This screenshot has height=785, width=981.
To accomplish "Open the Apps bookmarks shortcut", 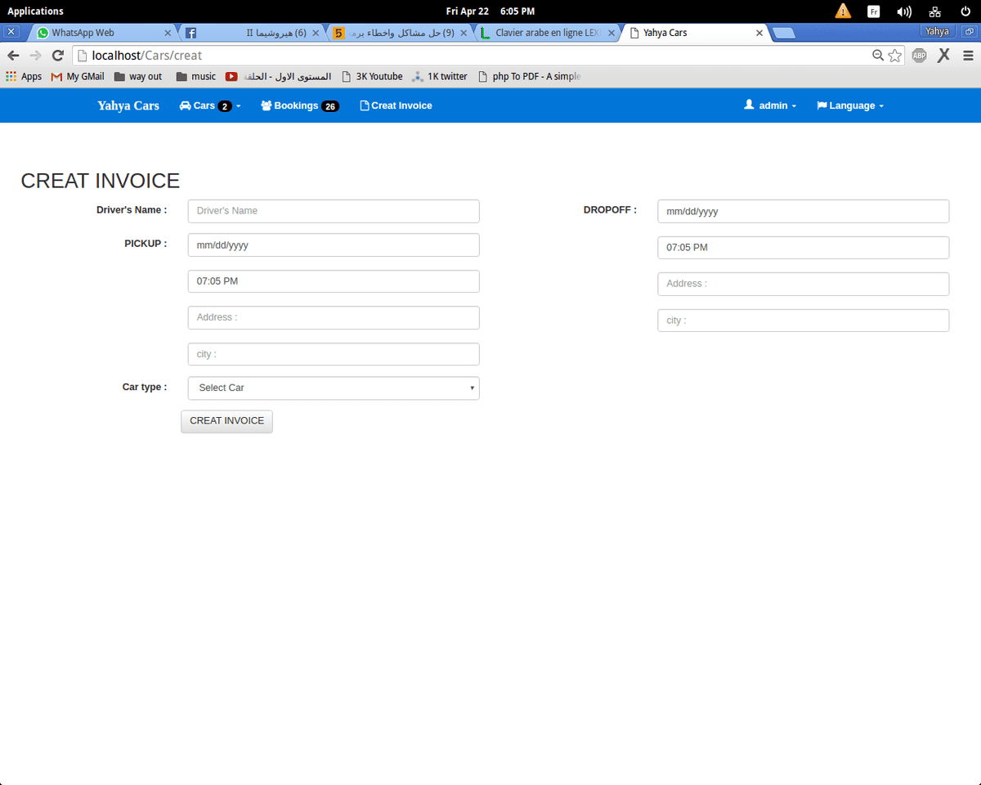I will [x=24, y=77].
